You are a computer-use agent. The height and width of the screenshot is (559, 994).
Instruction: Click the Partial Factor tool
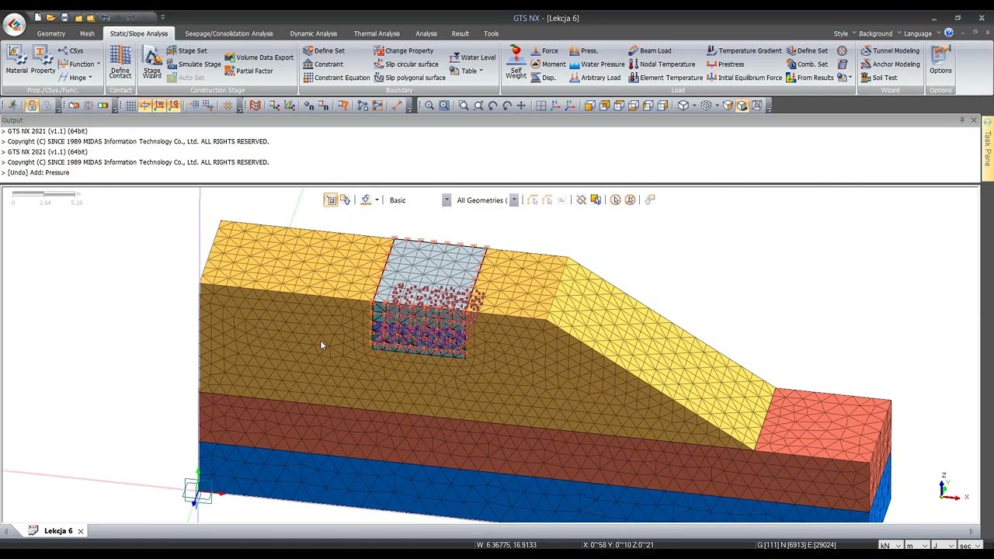tap(248, 71)
